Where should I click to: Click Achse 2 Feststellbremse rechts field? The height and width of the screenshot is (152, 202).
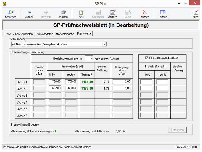point(162,88)
